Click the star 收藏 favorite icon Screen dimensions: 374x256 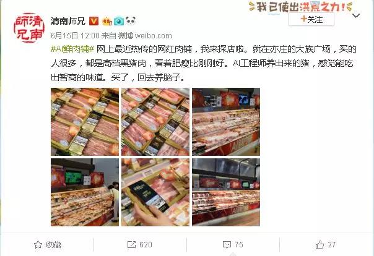[x=38, y=245]
